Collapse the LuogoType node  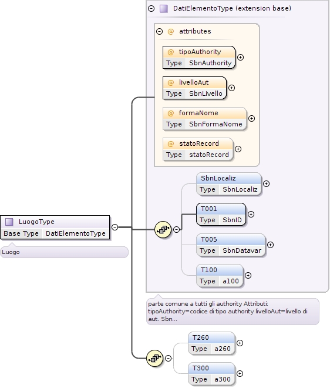[x=115, y=227]
